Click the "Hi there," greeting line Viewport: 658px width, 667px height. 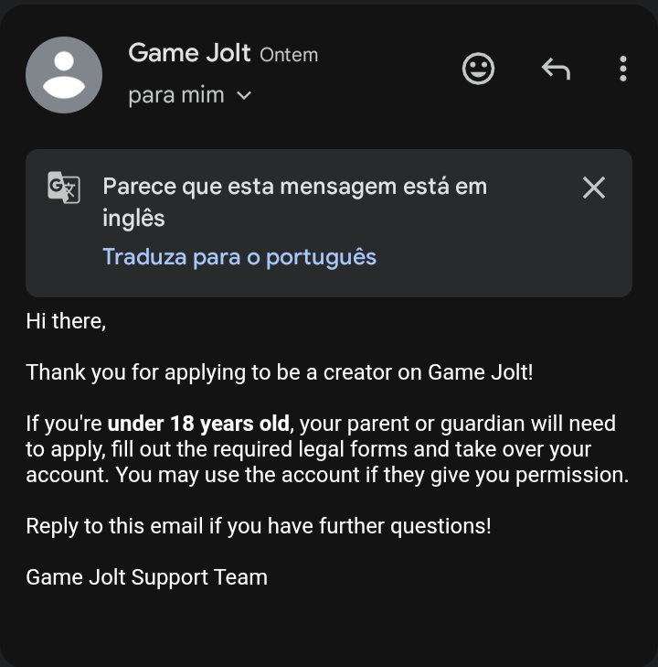pyautogui.click(x=66, y=321)
